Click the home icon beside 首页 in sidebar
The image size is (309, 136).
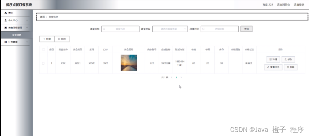pyautogui.click(x=5, y=13)
